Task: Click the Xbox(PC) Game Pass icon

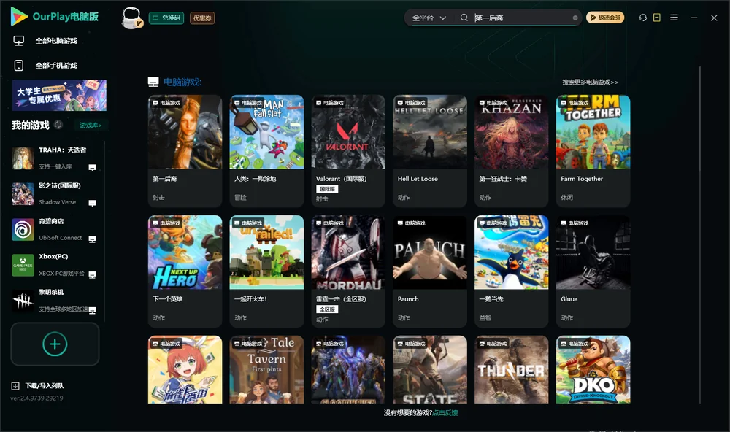Action: [23, 266]
